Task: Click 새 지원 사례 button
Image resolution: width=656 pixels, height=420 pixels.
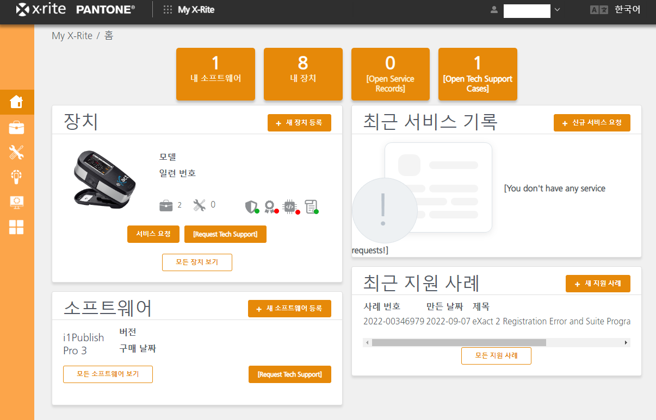Action: coord(598,284)
